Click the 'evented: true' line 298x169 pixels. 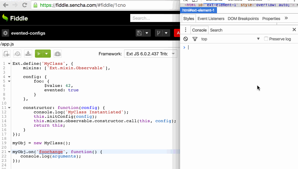61,90
